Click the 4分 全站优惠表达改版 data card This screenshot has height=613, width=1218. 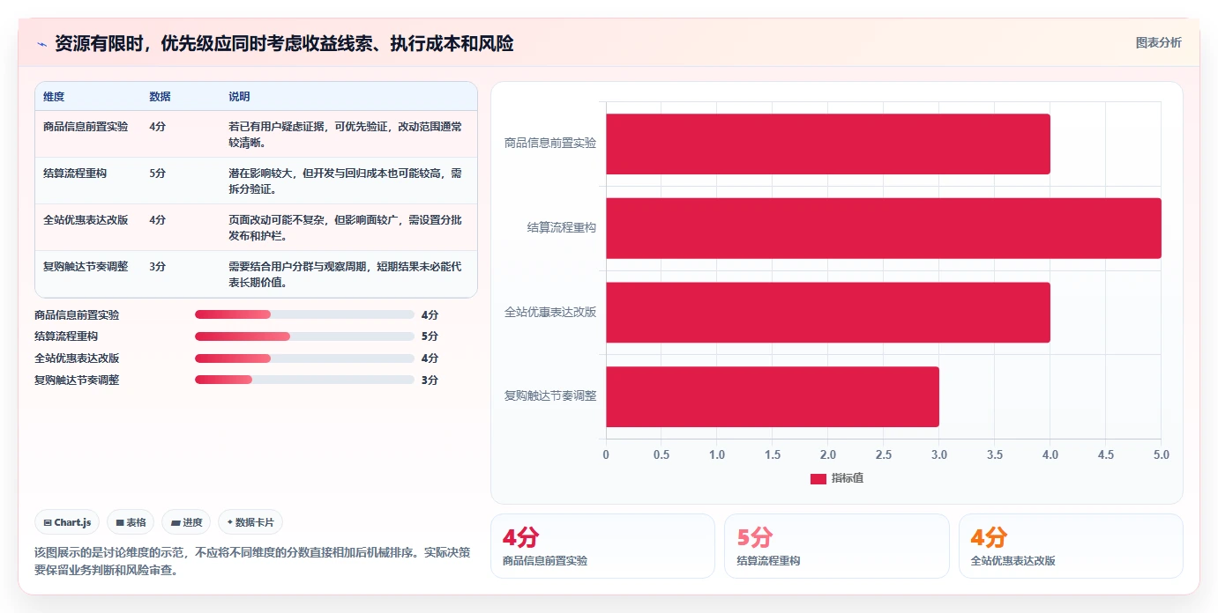(x=1071, y=546)
